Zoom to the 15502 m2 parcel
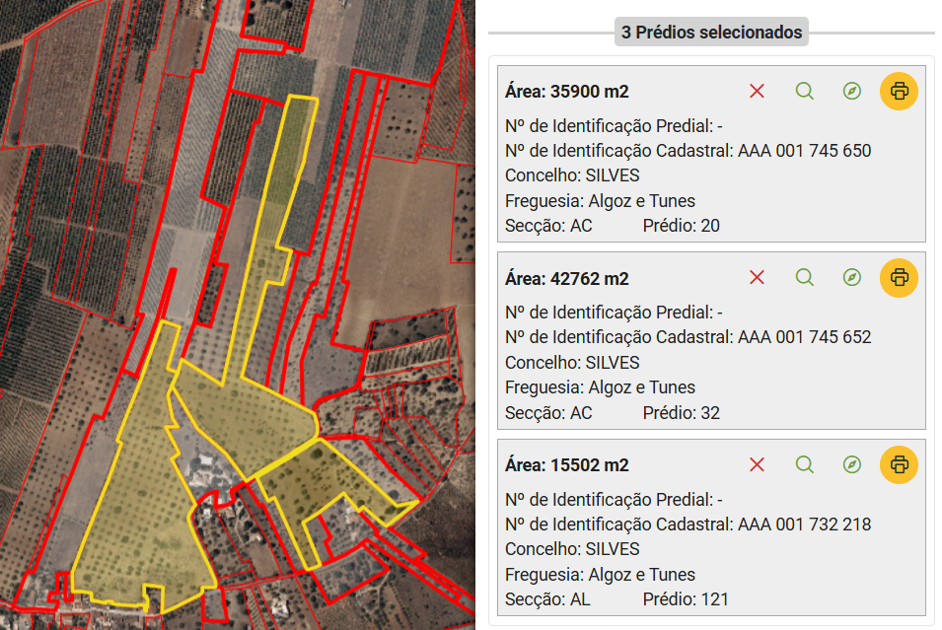942x630 pixels. coord(805,464)
